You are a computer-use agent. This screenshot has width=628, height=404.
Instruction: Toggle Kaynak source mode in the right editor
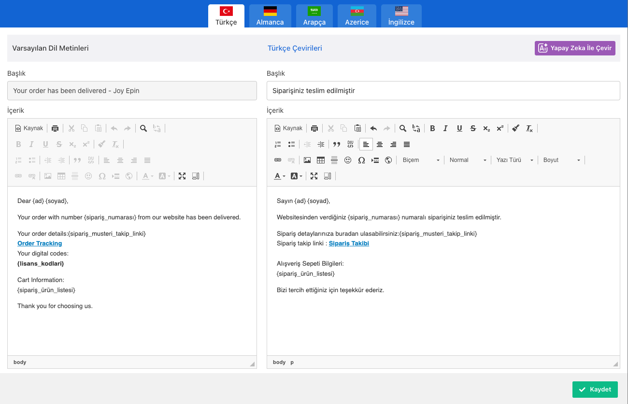tap(288, 128)
